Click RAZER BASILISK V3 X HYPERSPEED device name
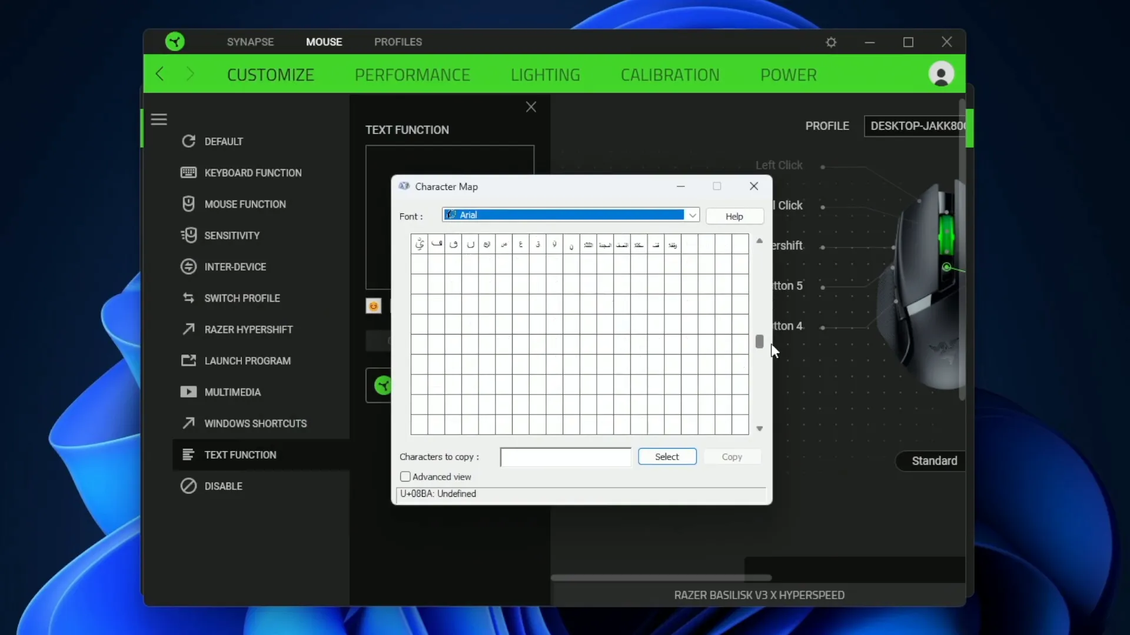Image resolution: width=1130 pixels, height=635 pixels. (x=759, y=595)
